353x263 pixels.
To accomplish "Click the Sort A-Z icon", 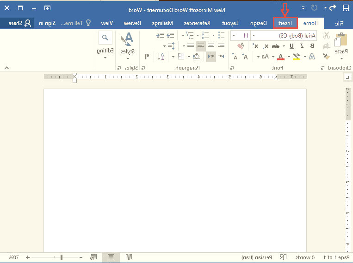I will [161, 57].
